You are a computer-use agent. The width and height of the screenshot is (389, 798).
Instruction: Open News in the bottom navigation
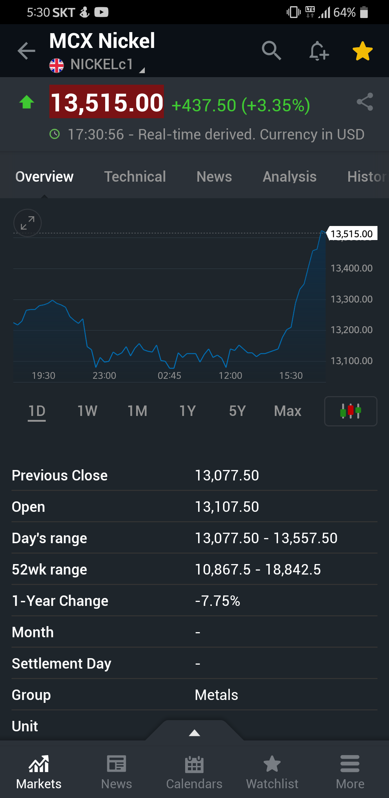click(117, 772)
